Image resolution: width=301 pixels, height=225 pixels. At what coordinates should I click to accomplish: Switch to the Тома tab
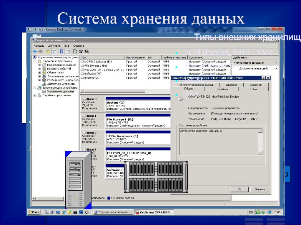point(253,89)
